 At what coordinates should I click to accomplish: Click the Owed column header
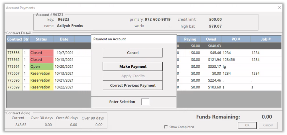211,39
